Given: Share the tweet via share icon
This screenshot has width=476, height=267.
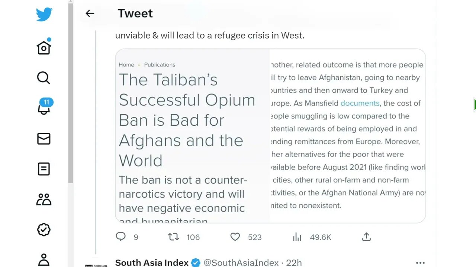Looking at the screenshot, I should point(366,237).
